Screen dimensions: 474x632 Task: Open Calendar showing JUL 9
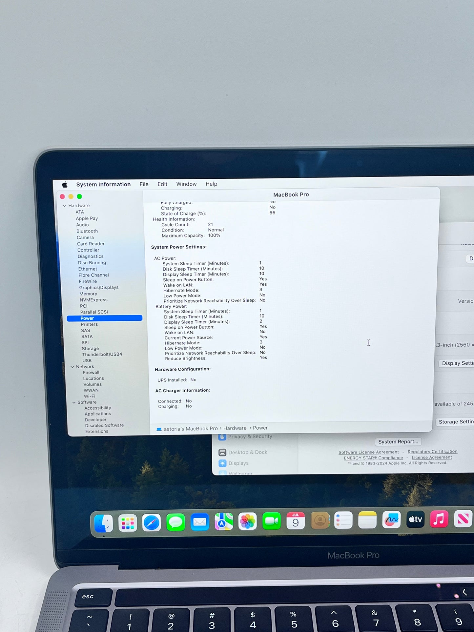coord(296,520)
